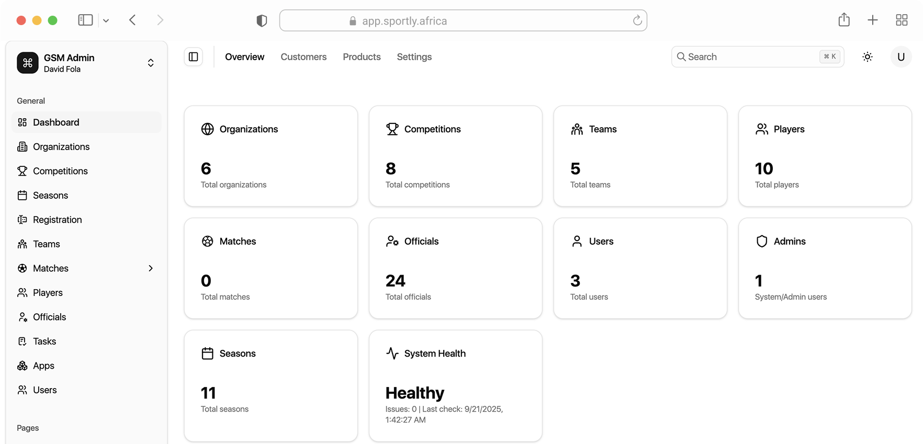The height and width of the screenshot is (444, 923).
Task: Switch to the Customers tab
Action: pos(303,57)
